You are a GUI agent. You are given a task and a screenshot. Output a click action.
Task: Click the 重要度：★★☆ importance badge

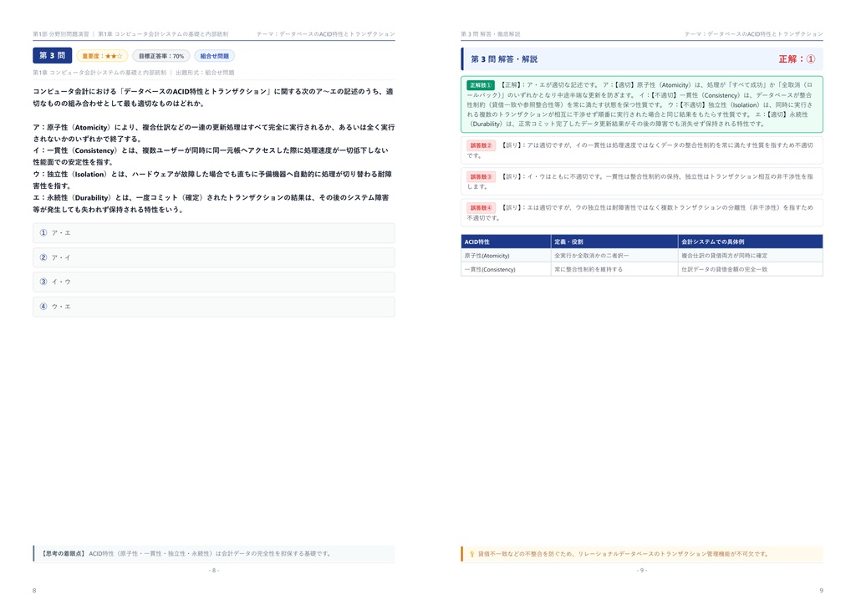click(103, 56)
